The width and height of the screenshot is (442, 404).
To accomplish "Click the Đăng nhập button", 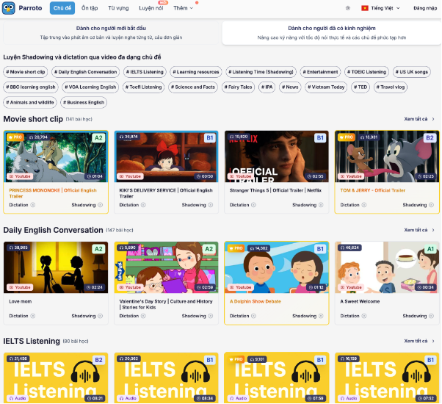I will click(424, 8).
